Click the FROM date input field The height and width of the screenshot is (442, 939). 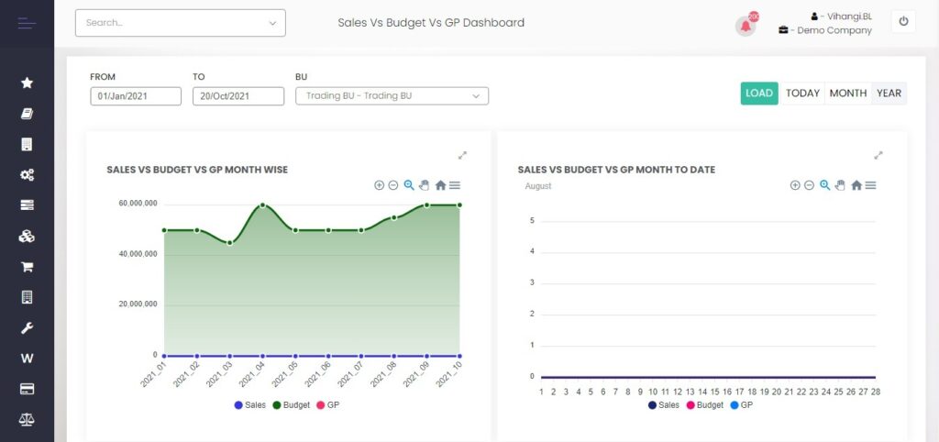[x=136, y=96]
